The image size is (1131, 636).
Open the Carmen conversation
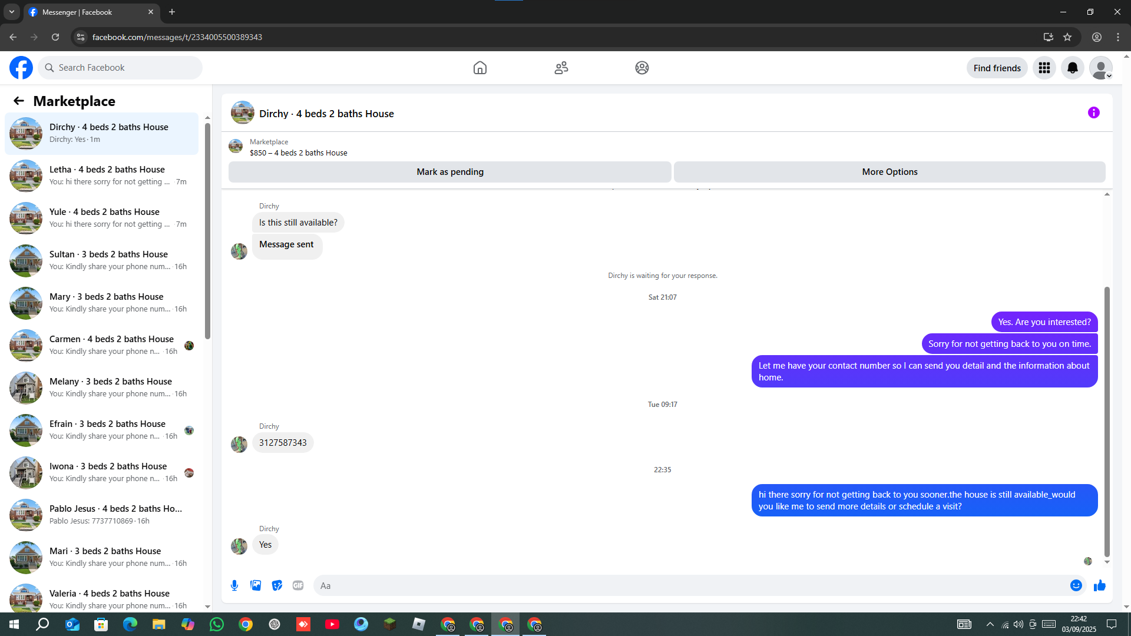(x=101, y=346)
